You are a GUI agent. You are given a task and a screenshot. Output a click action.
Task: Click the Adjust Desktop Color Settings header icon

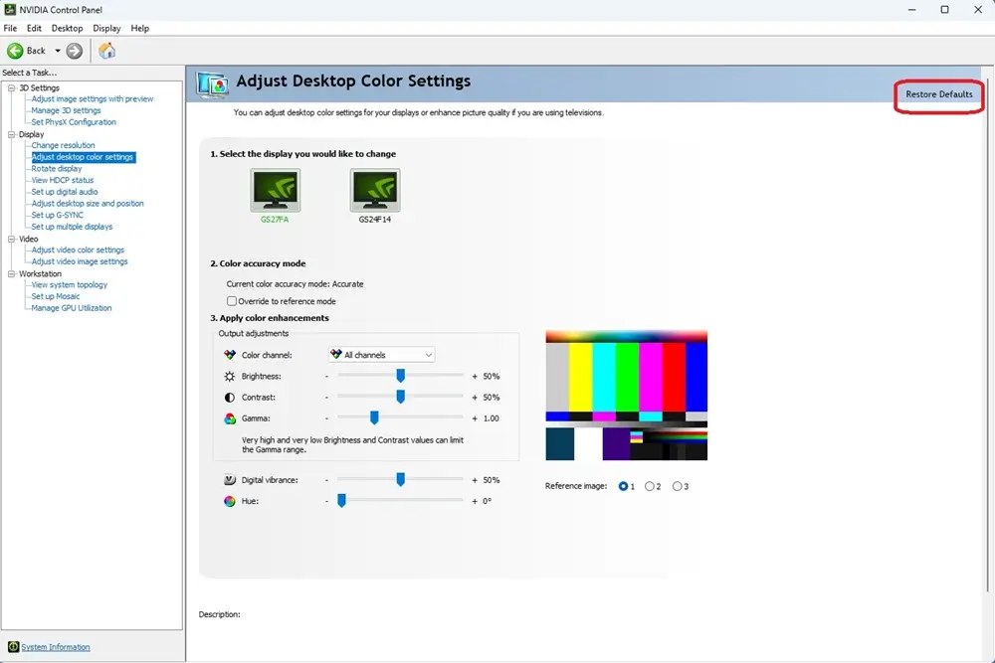[212, 84]
